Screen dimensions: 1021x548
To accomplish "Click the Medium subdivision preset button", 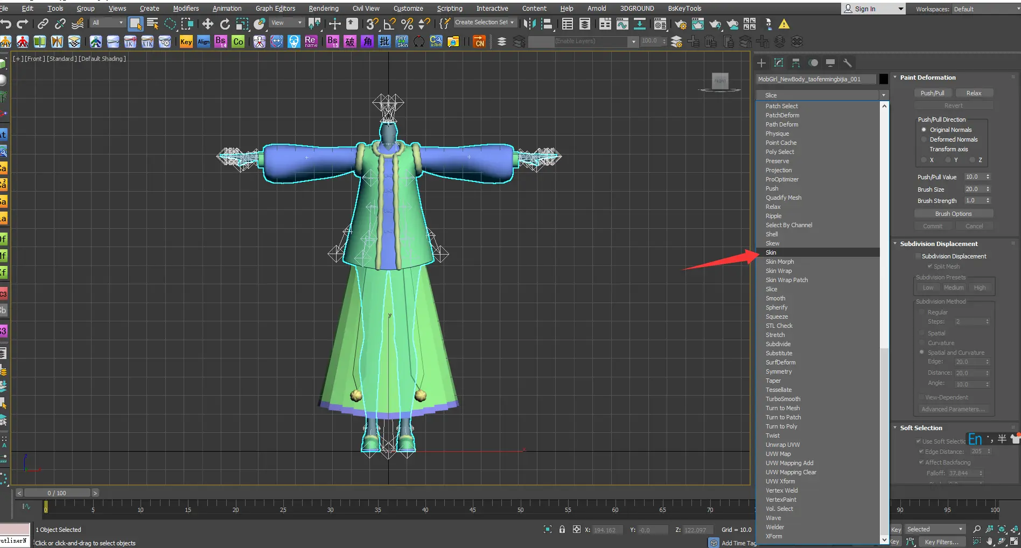I will (x=953, y=287).
